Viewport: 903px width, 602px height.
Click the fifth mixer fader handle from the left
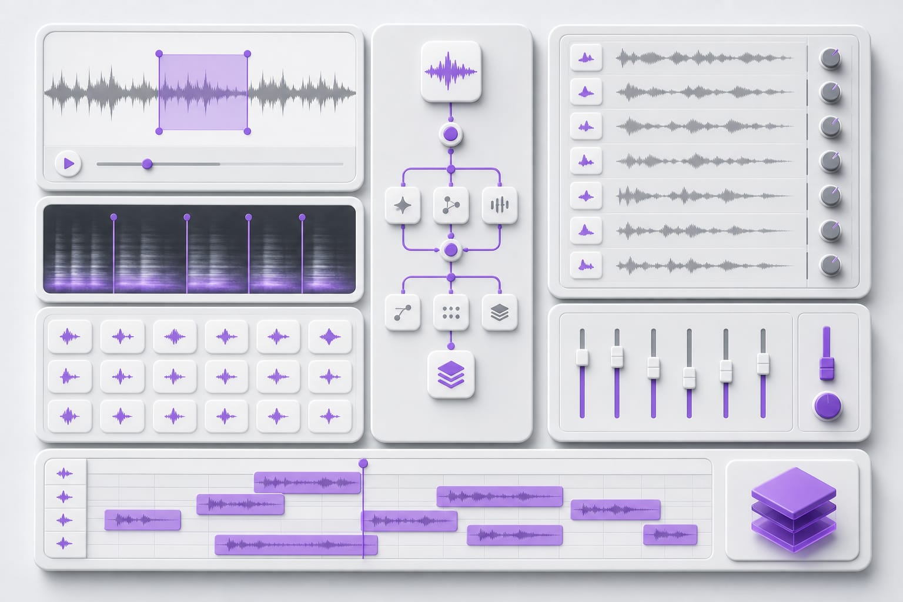726,371
